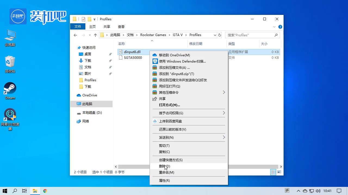348x195 pixels.
Task: Toggle the details view layout button
Action: point(273,172)
